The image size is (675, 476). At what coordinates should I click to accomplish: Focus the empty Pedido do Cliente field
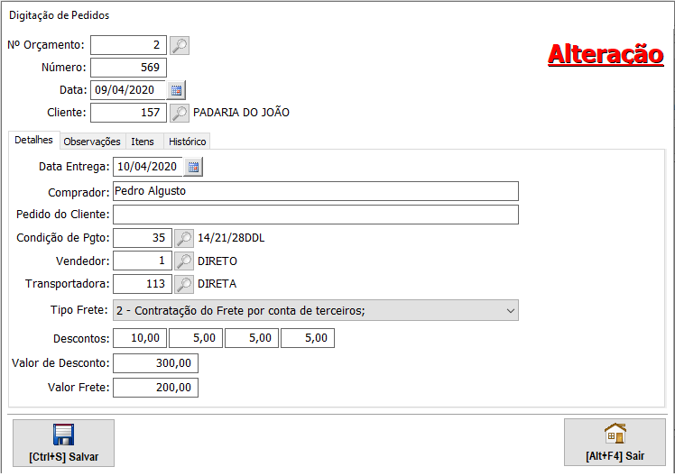(315, 215)
